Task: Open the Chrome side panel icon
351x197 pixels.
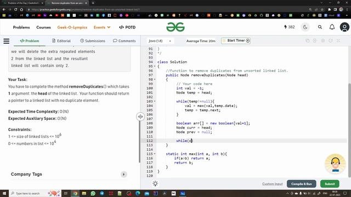Action: point(335,10)
